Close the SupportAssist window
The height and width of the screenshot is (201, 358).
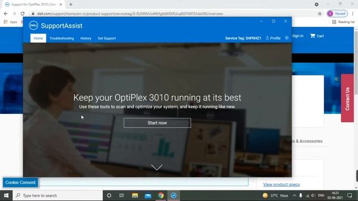pos(286,21)
